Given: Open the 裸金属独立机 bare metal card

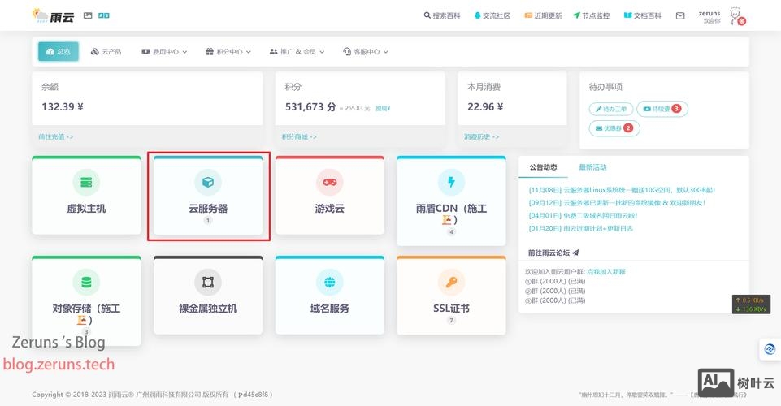Looking at the screenshot, I should 208,295.
